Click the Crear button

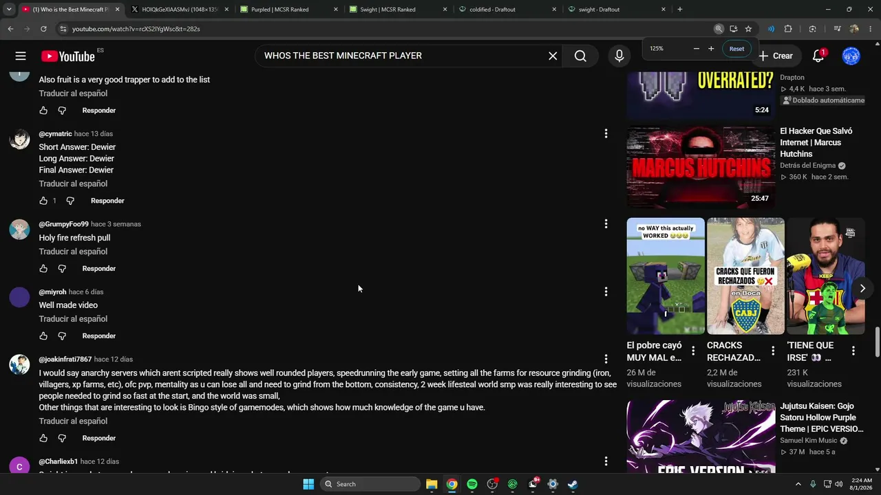coord(776,56)
